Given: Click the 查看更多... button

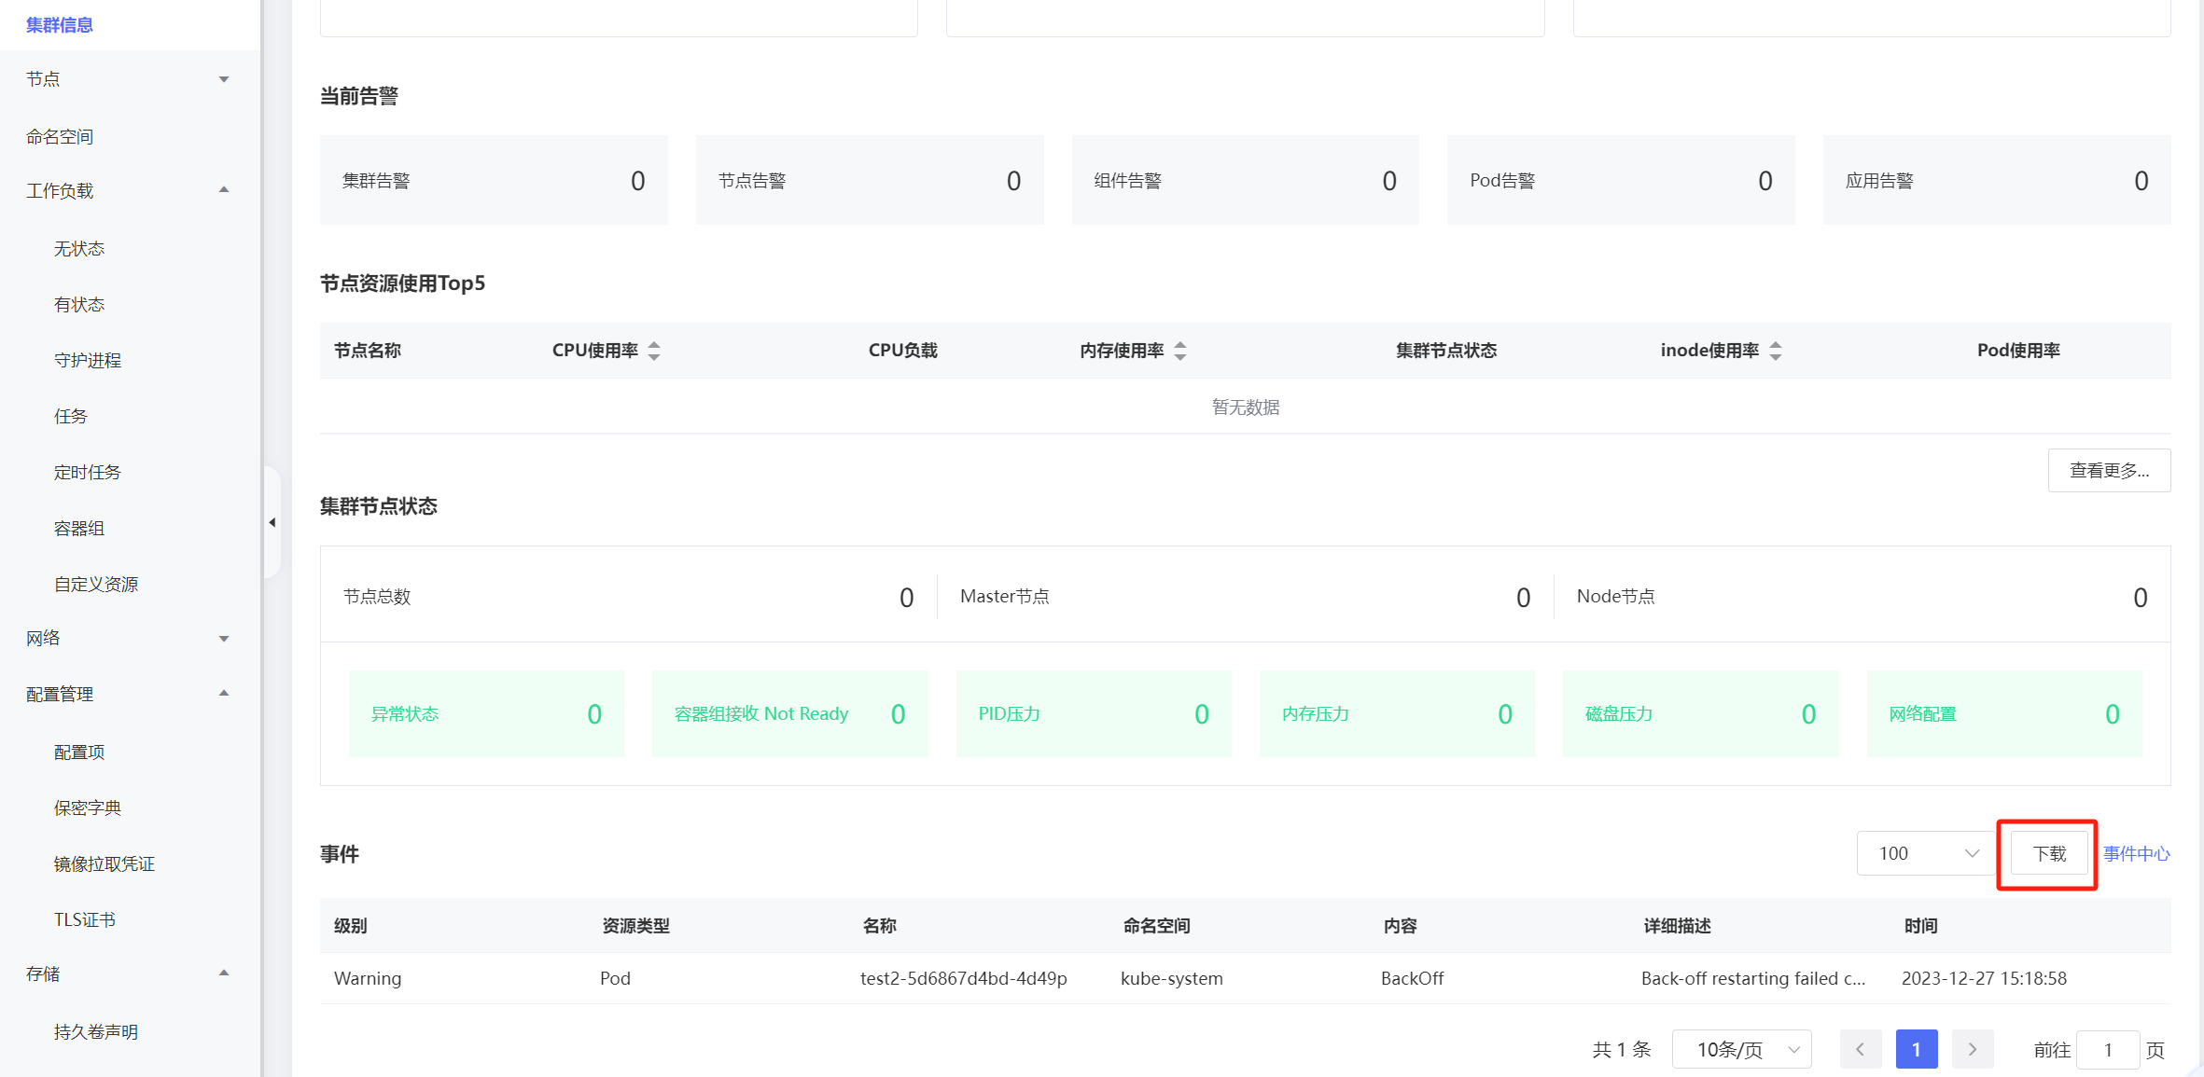Looking at the screenshot, I should click(x=2108, y=470).
